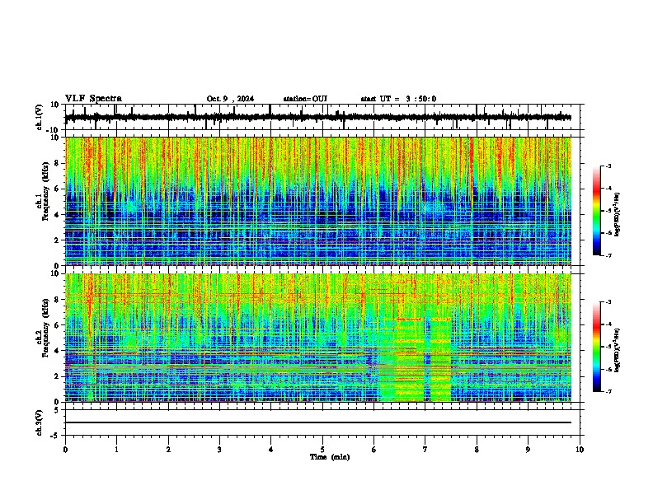Image resolution: width=653 pixels, height=504 pixels.
Task: Click the "ch.1(V)" axis label
Action: tap(40, 117)
